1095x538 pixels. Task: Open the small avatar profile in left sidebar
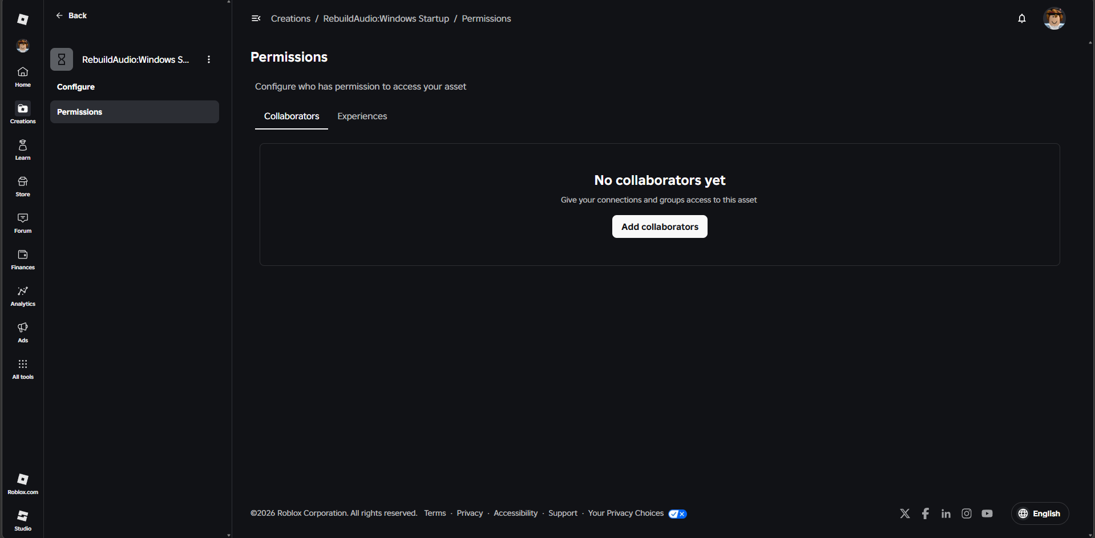(x=23, y=46)
